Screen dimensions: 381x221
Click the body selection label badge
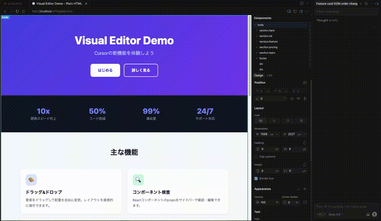click(x=5, y=17)
